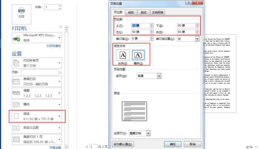Click the 41% zoom level text
259x149 pixels.
tap(249, 147)
